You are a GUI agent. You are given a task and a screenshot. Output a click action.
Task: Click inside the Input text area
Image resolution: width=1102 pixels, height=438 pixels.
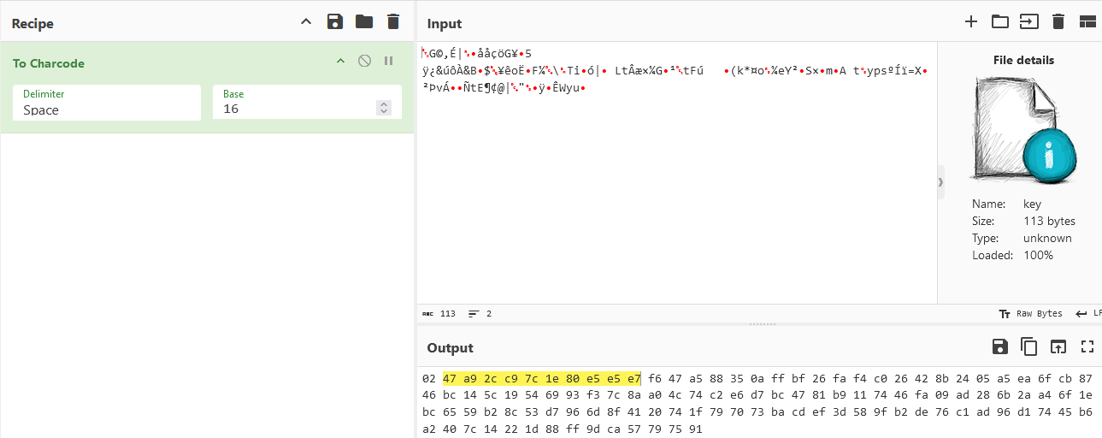(x=676, y=173)
